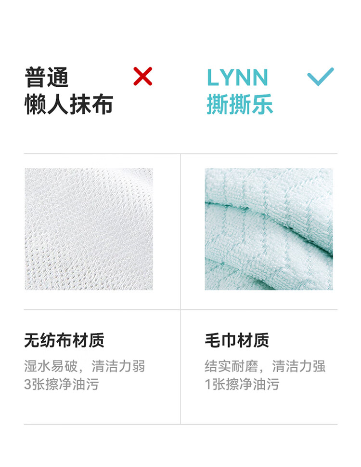Screen dimensions: 361x467
Task: Click the 清洁力弱 phrase
Action: tap(118, 366)
